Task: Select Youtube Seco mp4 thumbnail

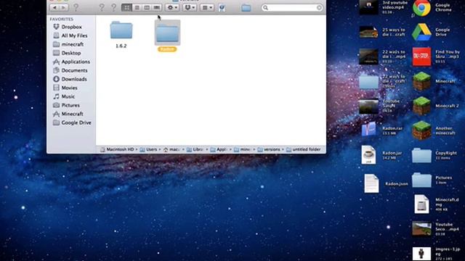Action: click(x=421, y=229)
